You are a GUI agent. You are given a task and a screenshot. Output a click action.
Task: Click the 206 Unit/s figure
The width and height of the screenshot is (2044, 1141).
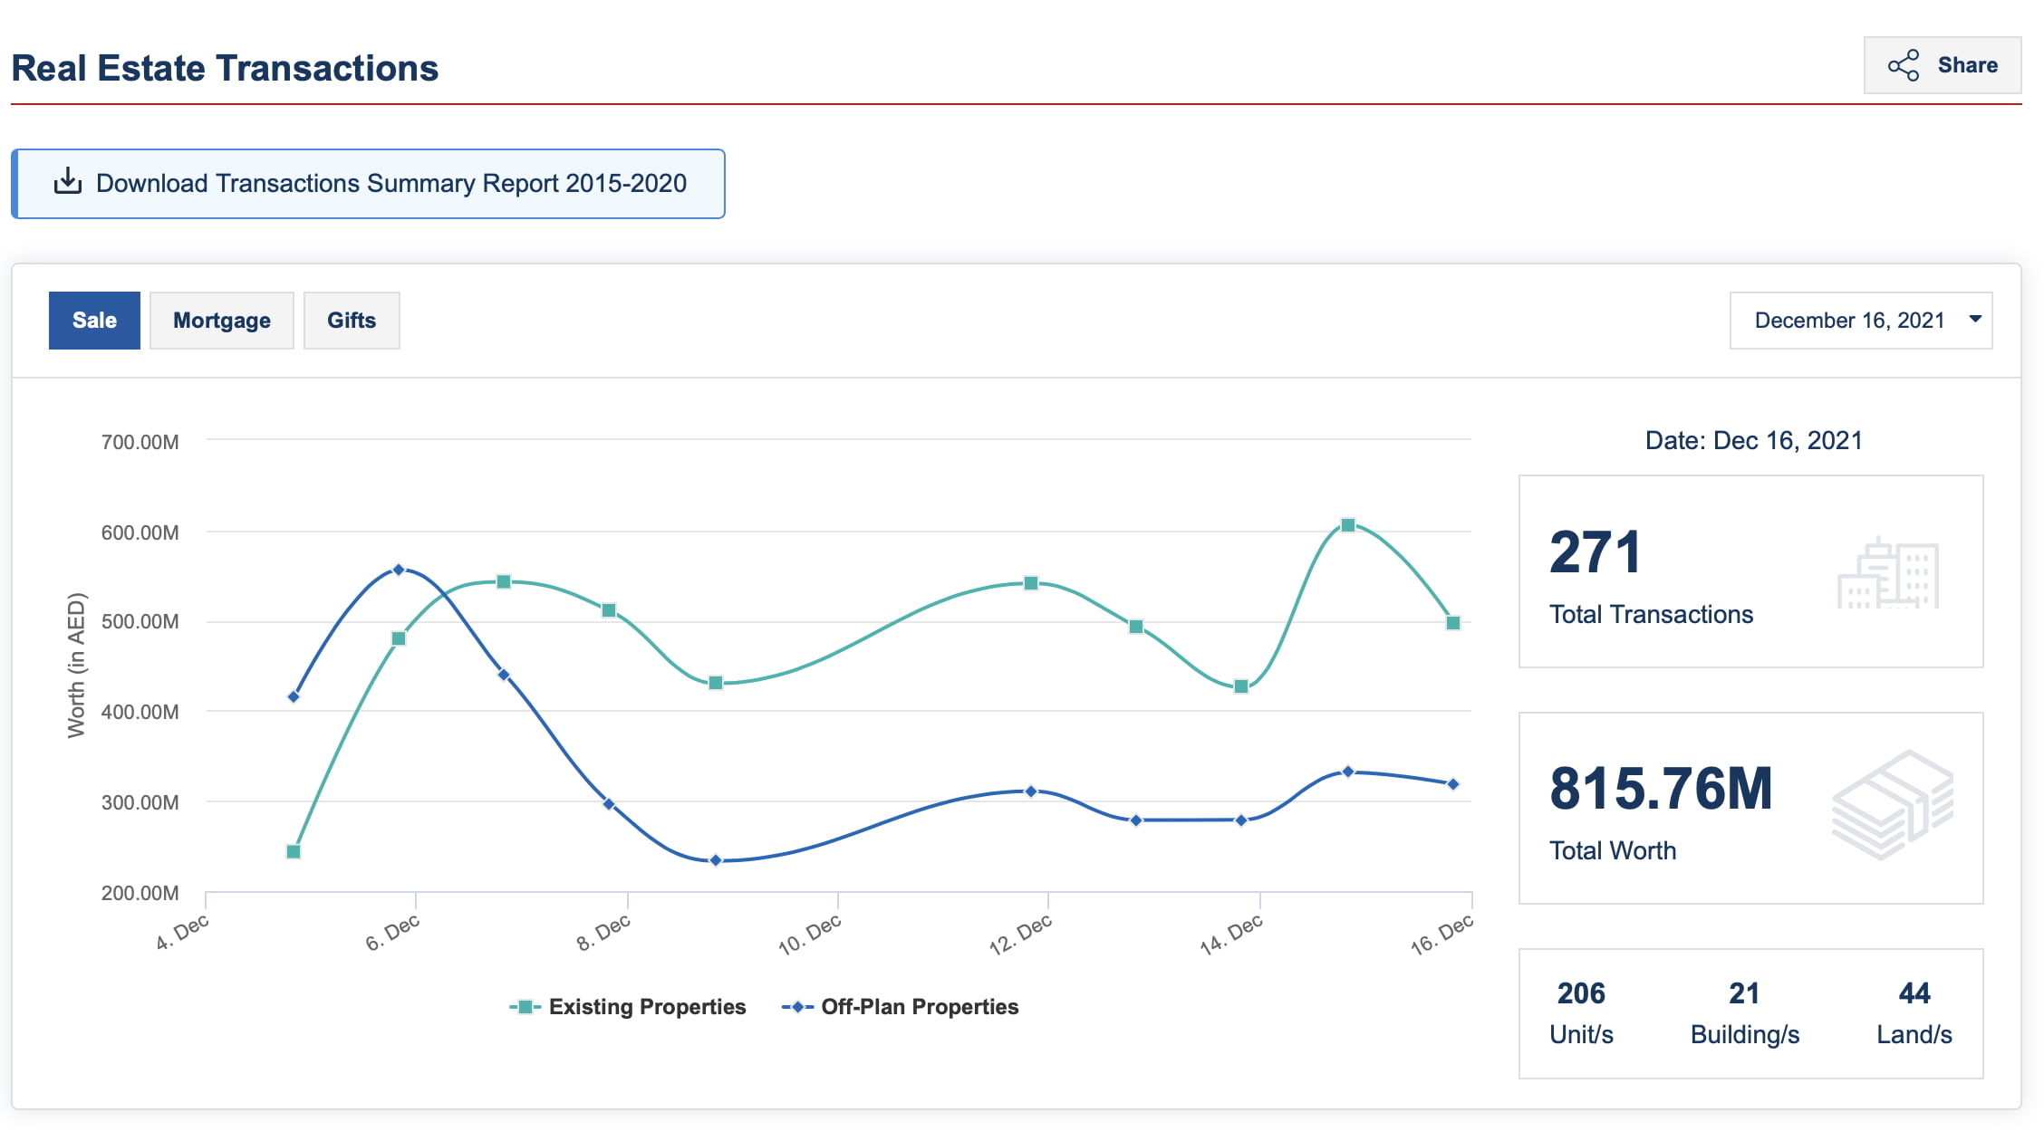(1581, 993)
